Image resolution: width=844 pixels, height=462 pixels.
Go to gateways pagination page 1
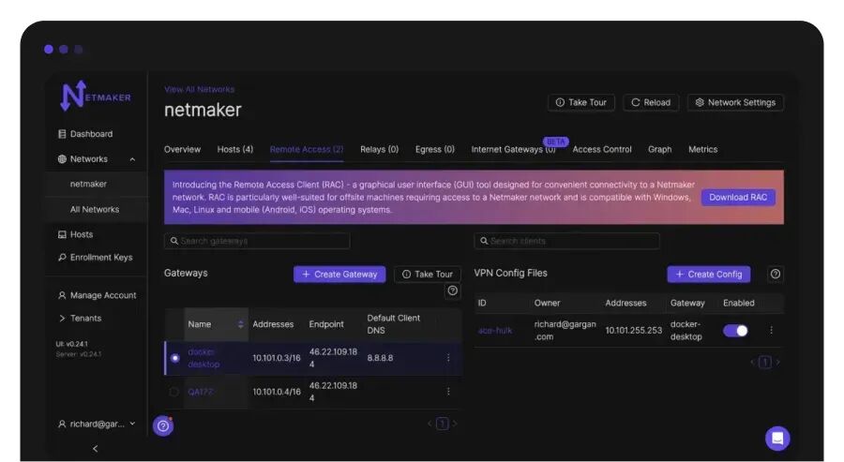tap(442, 424)
